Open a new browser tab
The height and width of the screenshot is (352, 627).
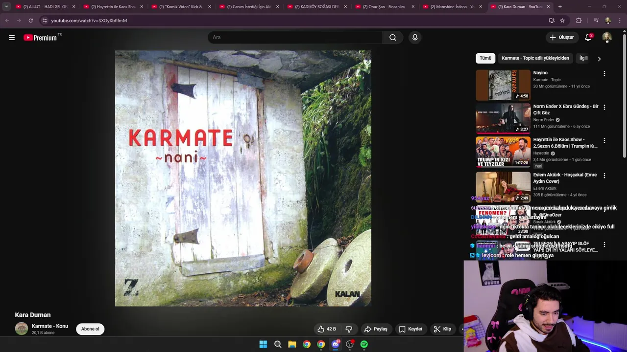pyautogui.click(x=560, y=7)
